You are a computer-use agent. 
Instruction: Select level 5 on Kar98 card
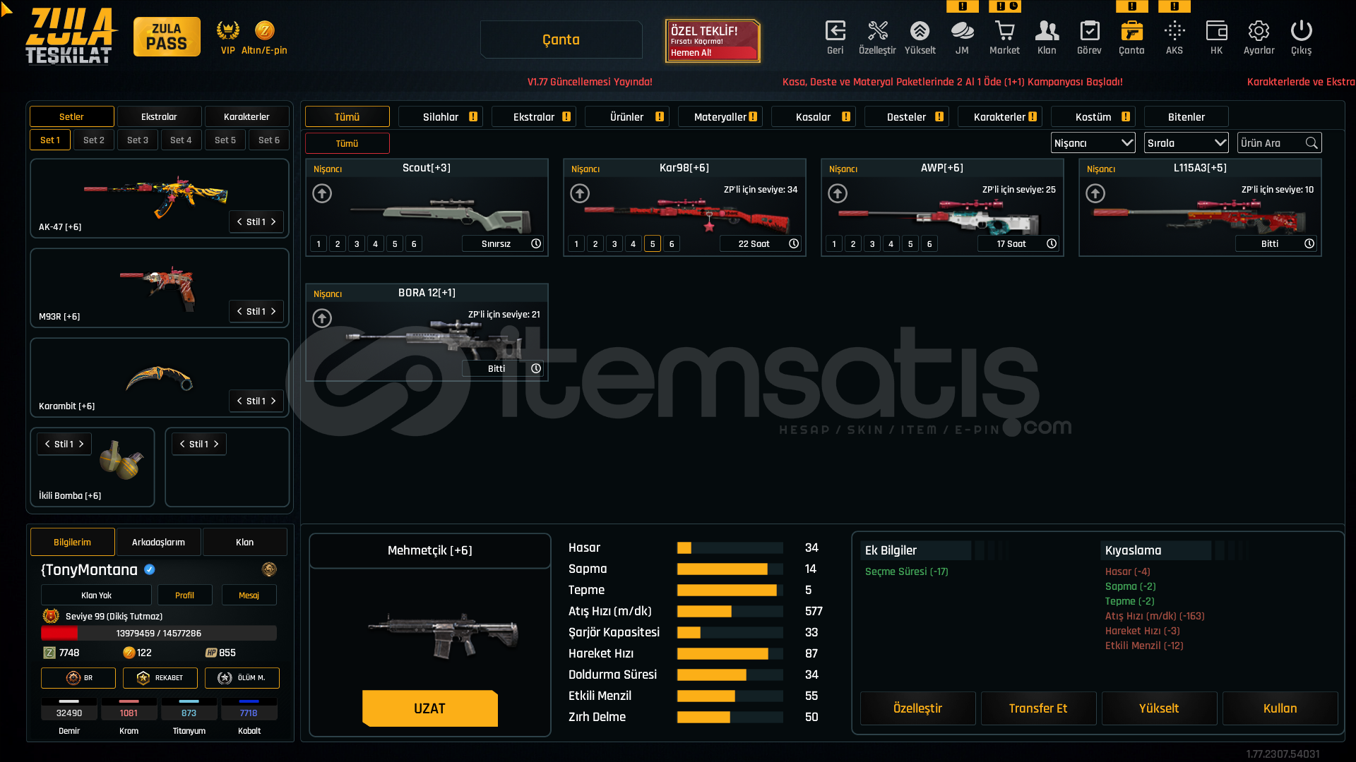pyautogui.click(x=653, y=244)
